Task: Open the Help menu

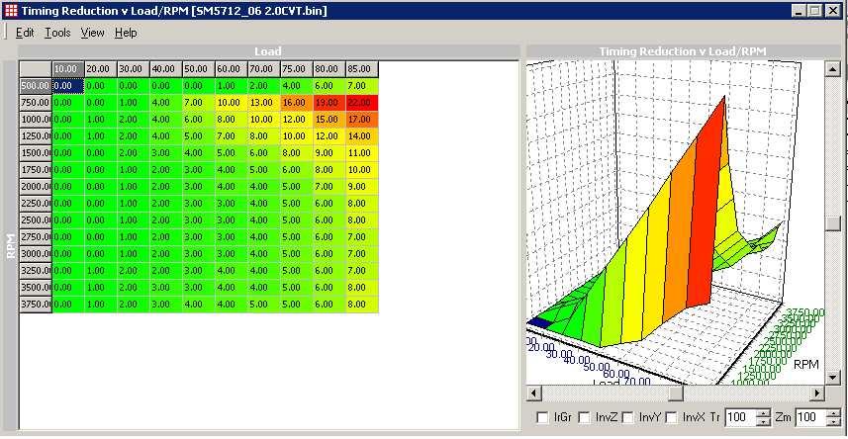Action: tap(126, 33)
